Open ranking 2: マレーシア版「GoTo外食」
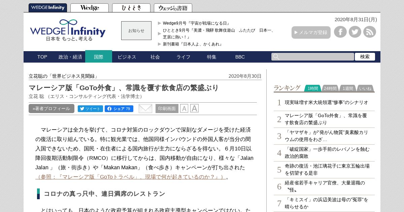 (x=326, y=119)
